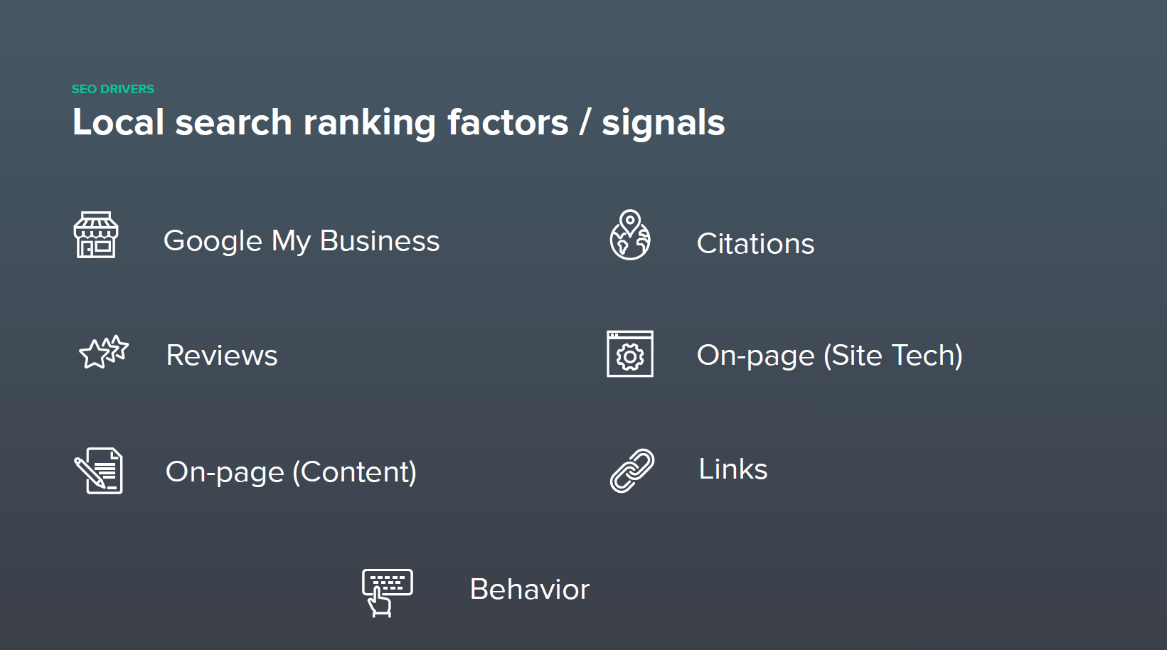This screenshot has width=1167, height=650.
Task: Click the Citations globe pin icon
Action: coord(630,235)
